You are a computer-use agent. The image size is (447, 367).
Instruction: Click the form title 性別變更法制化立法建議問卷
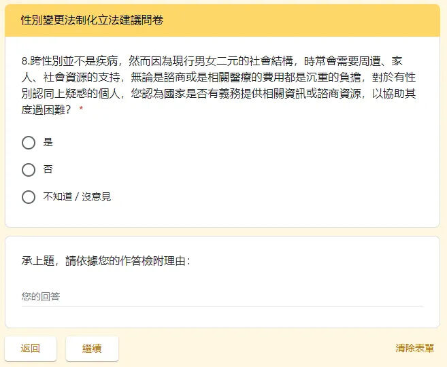pyautogui.click(x=92, y=20)
